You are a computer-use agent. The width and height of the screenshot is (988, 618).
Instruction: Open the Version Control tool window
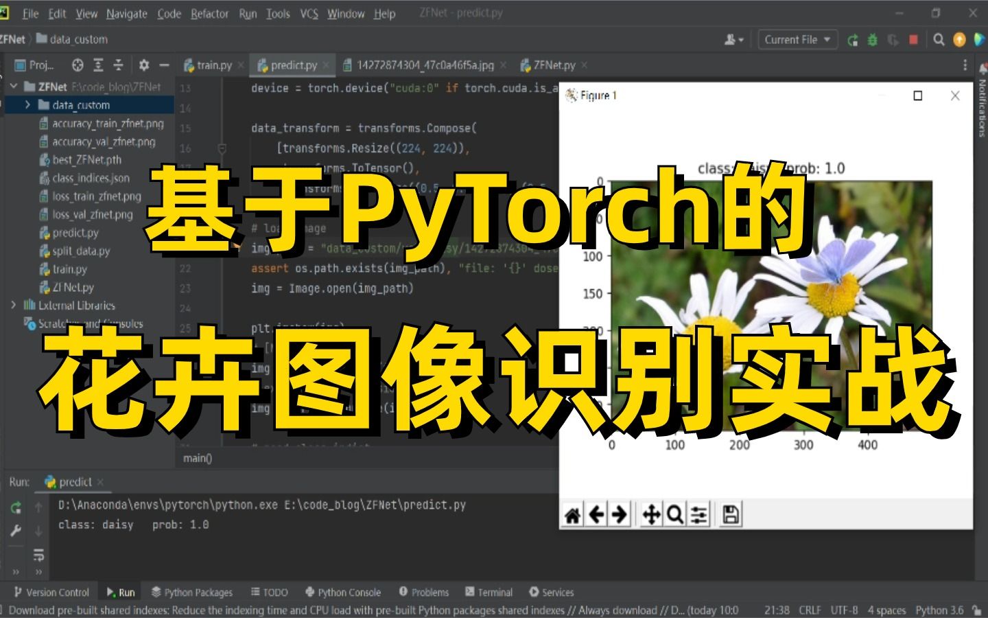tap(51, 592)
